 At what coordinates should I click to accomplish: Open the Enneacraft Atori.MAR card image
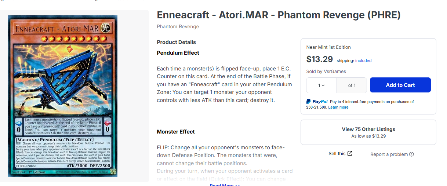point(62,96)
